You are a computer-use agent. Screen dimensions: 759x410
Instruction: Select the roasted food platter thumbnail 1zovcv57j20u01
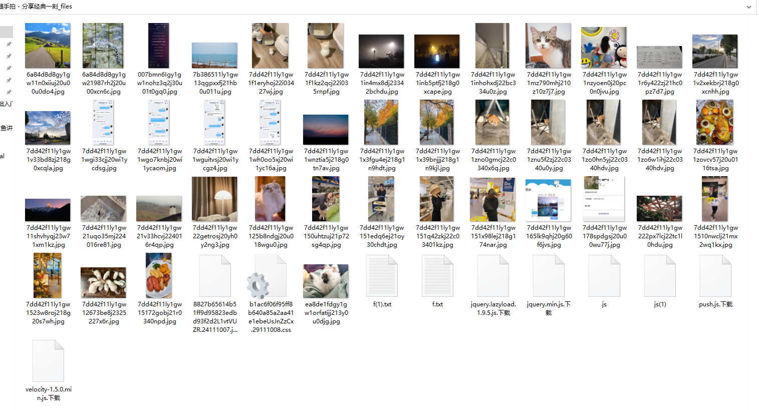coord(715,122)
